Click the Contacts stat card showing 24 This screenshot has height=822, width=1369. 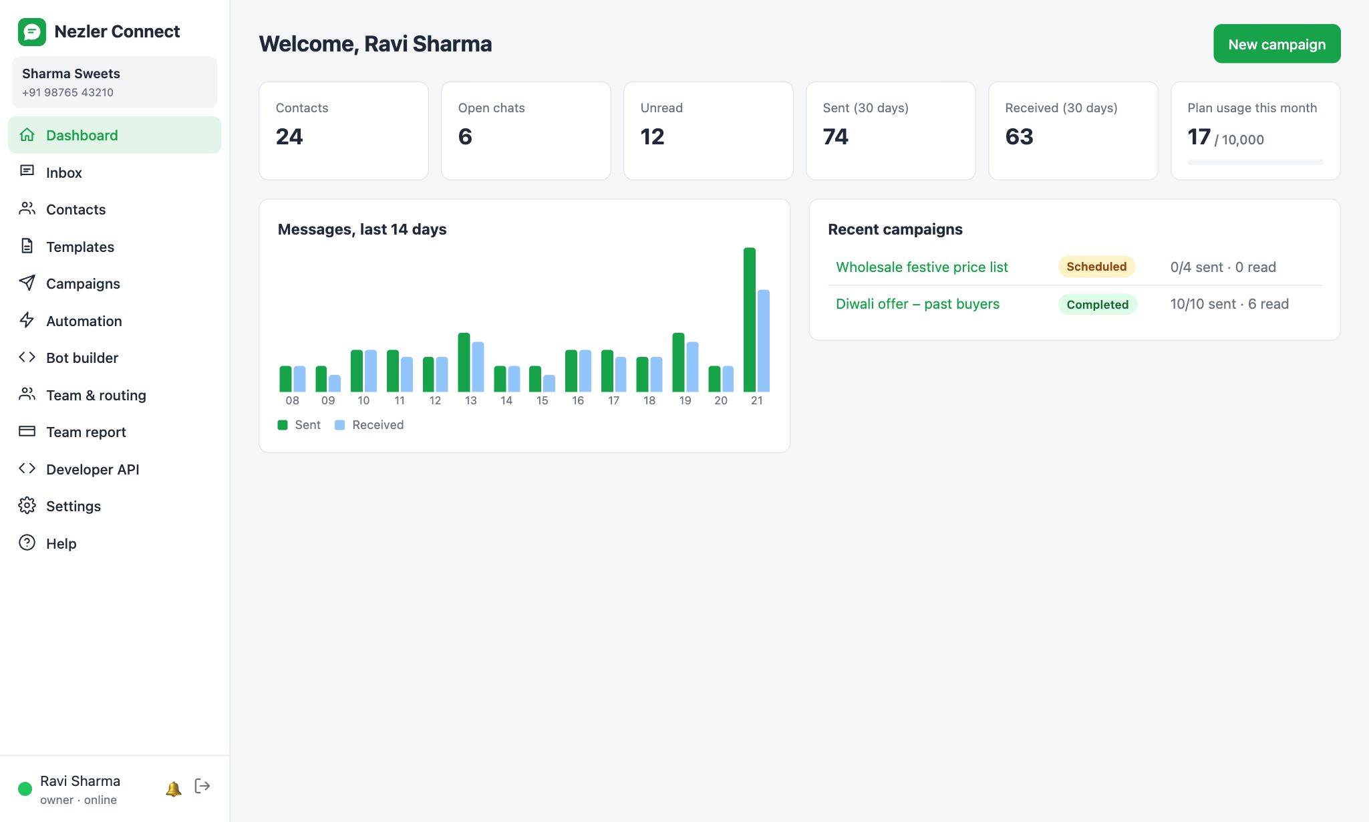(343, 131)
